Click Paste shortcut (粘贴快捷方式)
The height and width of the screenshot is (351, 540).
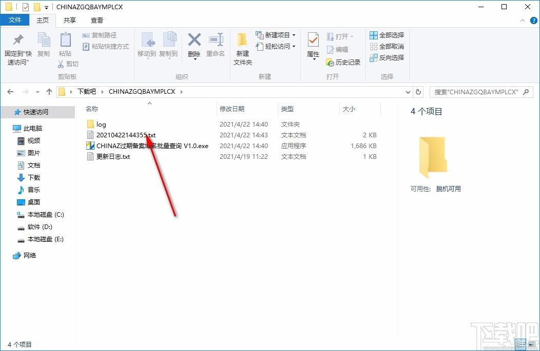coord(106,47)
